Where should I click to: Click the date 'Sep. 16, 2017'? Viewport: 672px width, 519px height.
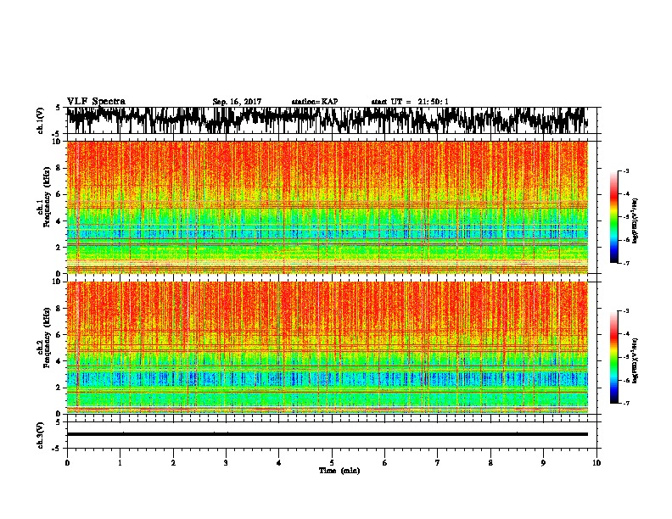237,102
